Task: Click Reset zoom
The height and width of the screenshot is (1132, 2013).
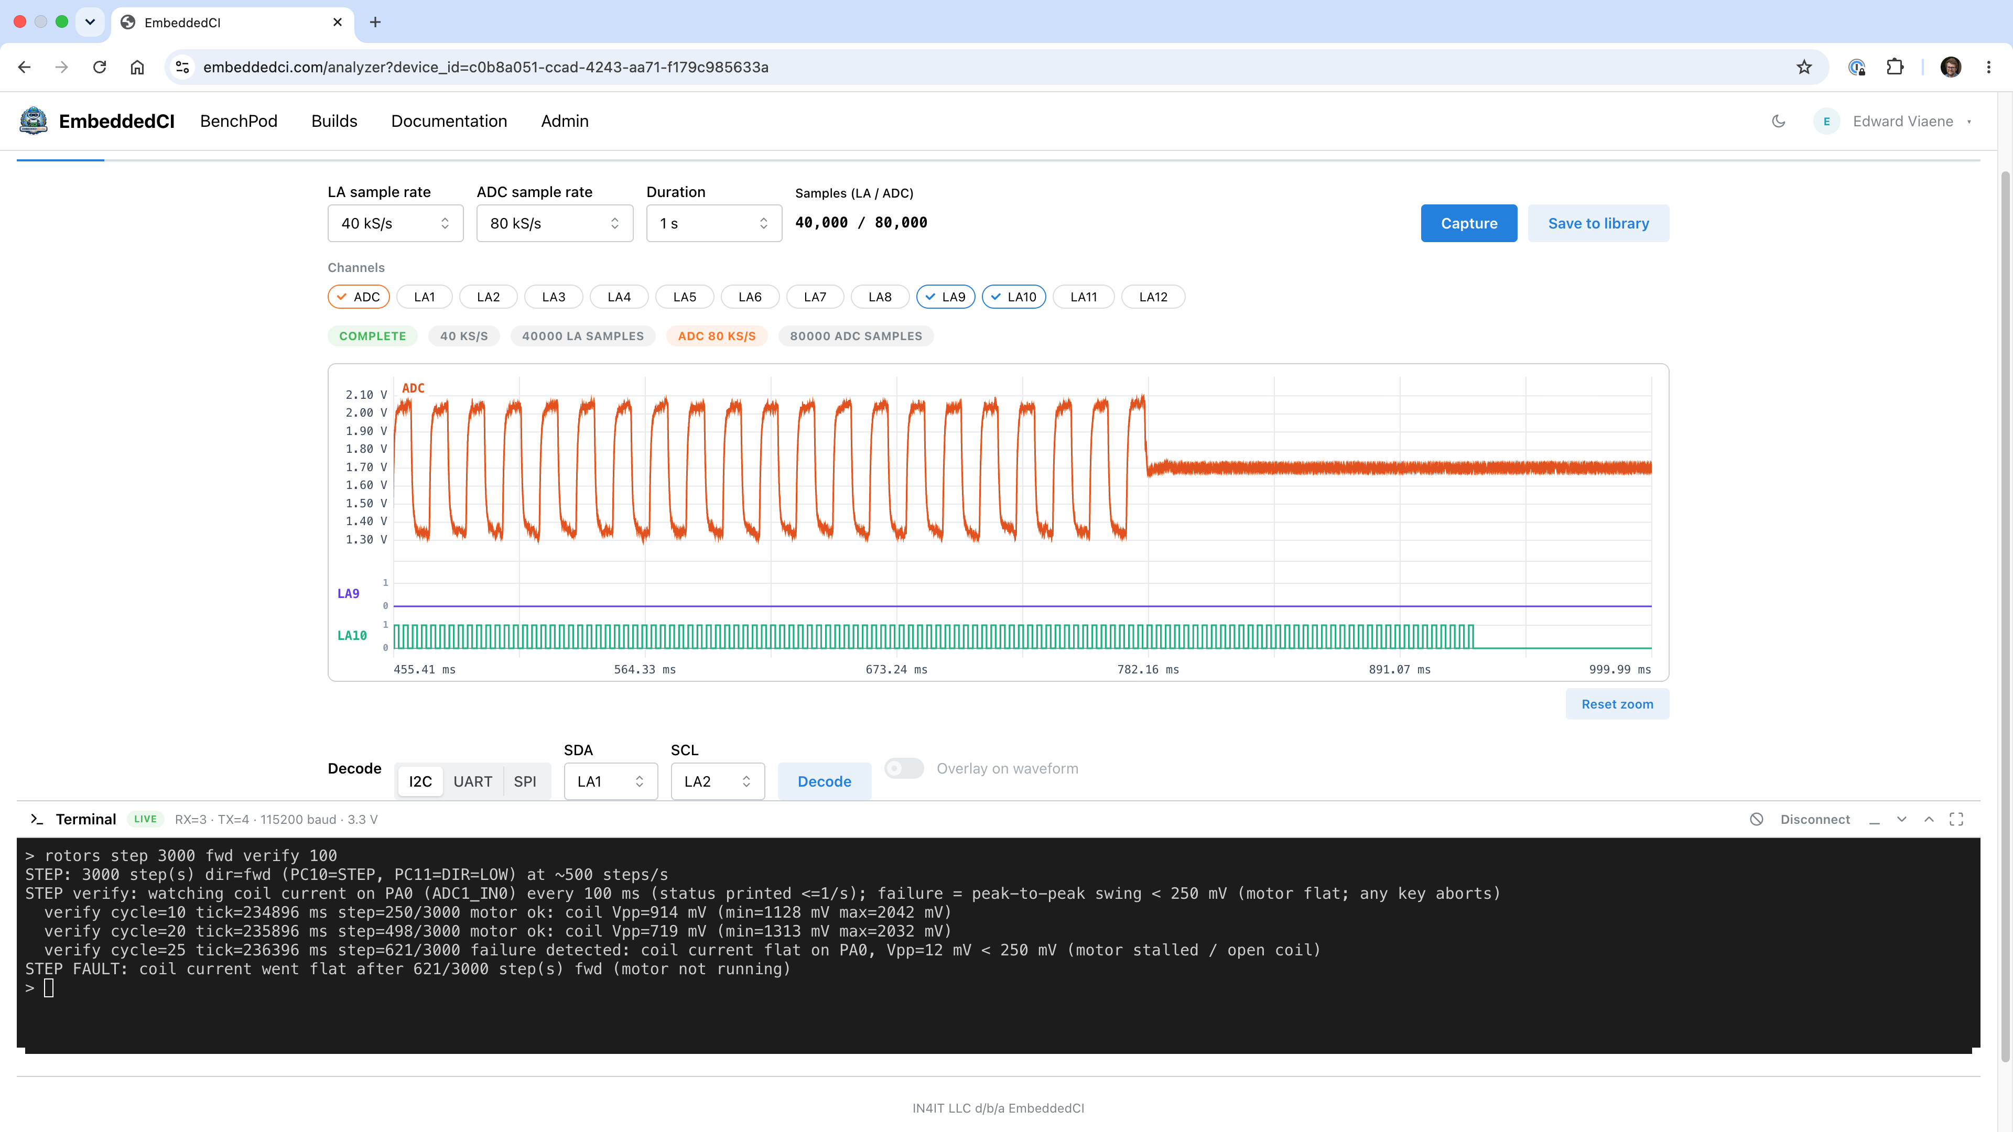Action: [x=1618, y=704]
